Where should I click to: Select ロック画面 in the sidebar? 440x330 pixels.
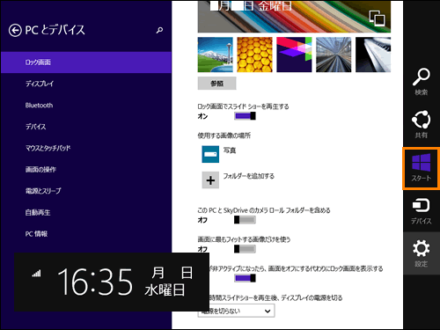coord(86,62)
